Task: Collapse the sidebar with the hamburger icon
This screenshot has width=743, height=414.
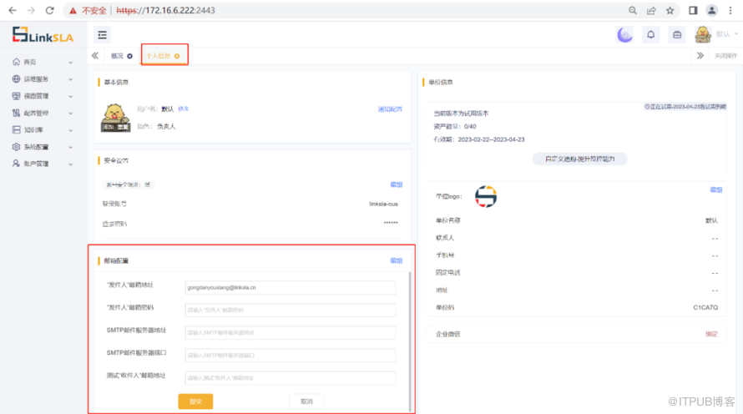Action: [x=103, y=35]
